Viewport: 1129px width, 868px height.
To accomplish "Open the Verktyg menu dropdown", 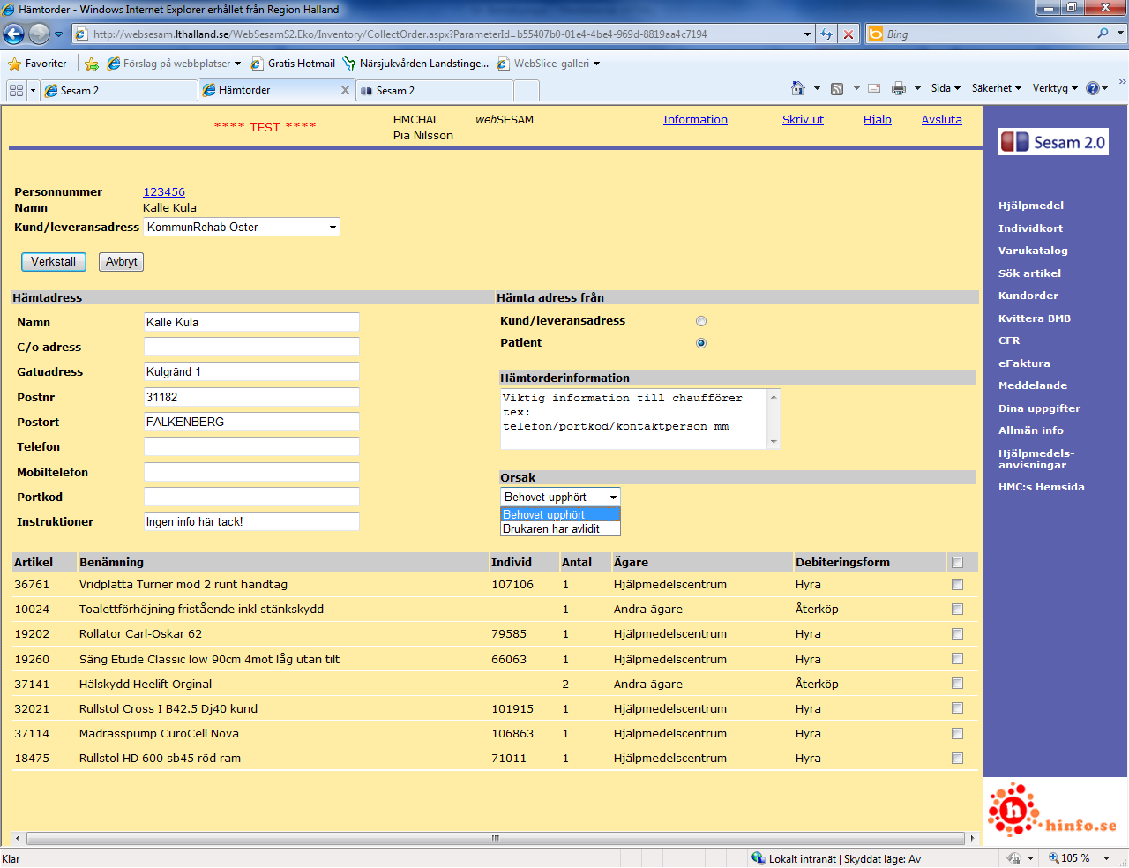I will point(1055,88).
